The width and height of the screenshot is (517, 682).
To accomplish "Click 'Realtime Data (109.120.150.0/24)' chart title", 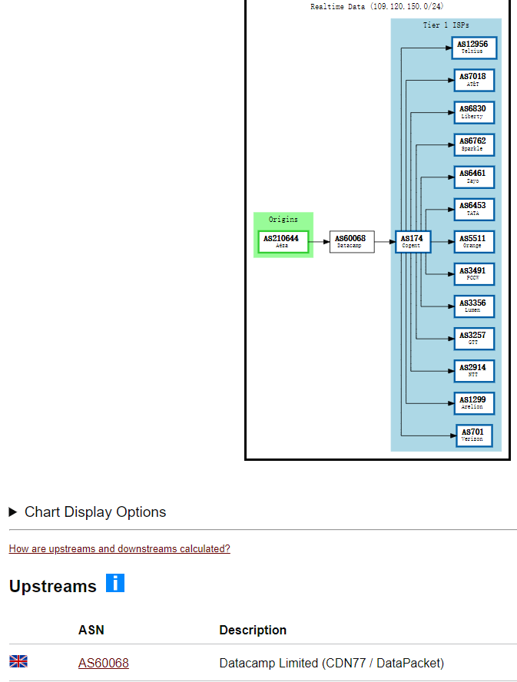I will (x=377, y=6).
